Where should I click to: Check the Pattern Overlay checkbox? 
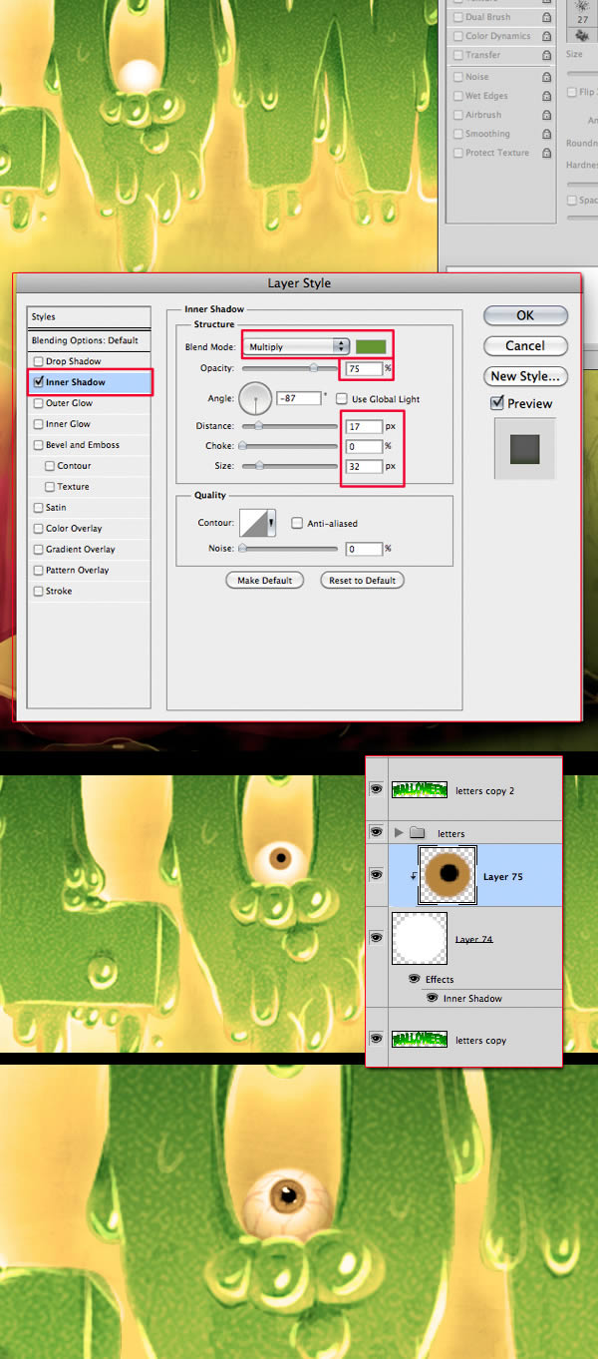tap(39, 571)
